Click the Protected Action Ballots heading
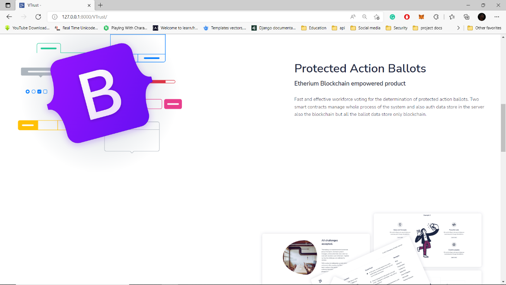This screenshot has height=285, width=506. pyautogui.click(x=360, y=68)
